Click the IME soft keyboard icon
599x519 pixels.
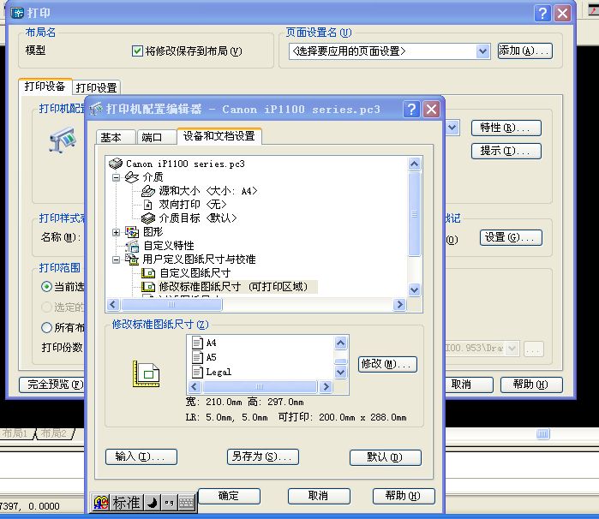[x=187, y=503]
